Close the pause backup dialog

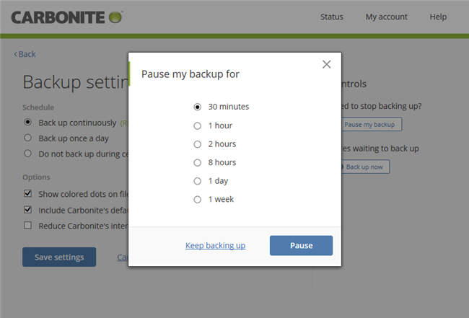(327, 64)
